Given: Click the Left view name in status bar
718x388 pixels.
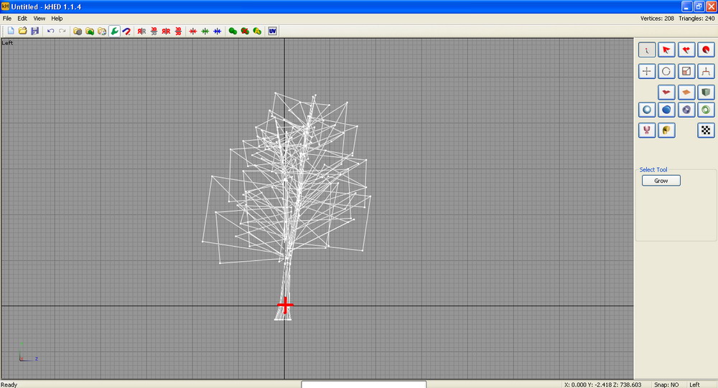Looking at the screenshot, I should [x=694, y=385].
